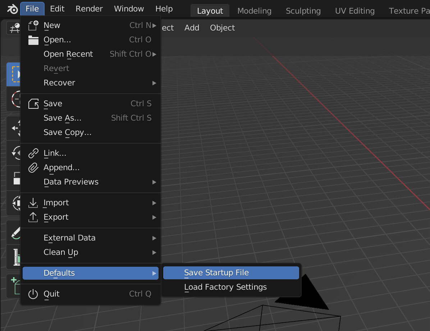
Task: Expand the Data Previews submenu
Action: 154,182
